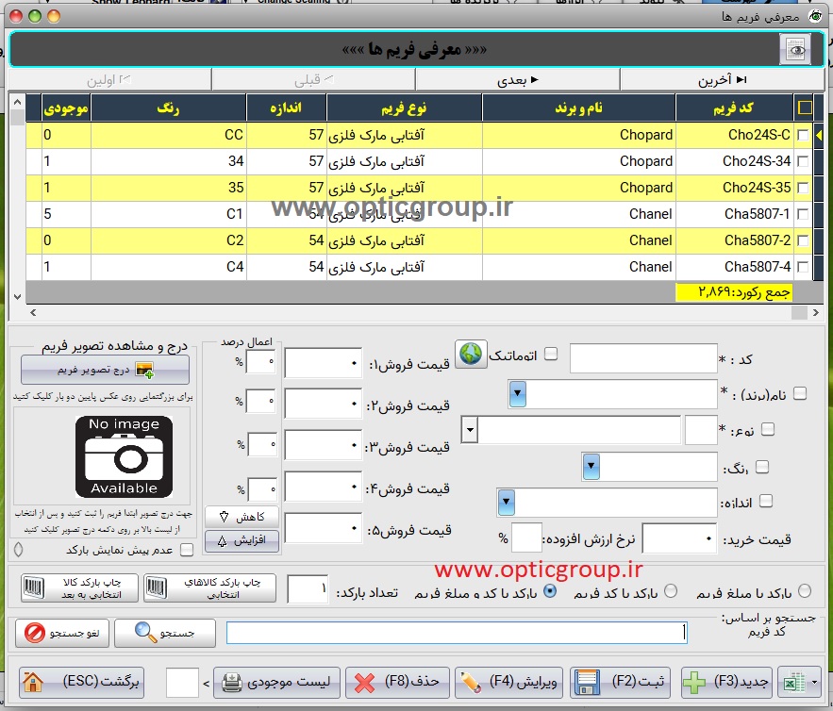
Task: Expand the اندازه size dropdown
Action: coord(505,501)
